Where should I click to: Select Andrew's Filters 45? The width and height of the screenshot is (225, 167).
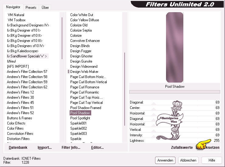tap(20, 103)
